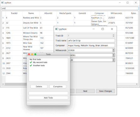
Task: Select row header 1 in table
Action: click(3, 18)
